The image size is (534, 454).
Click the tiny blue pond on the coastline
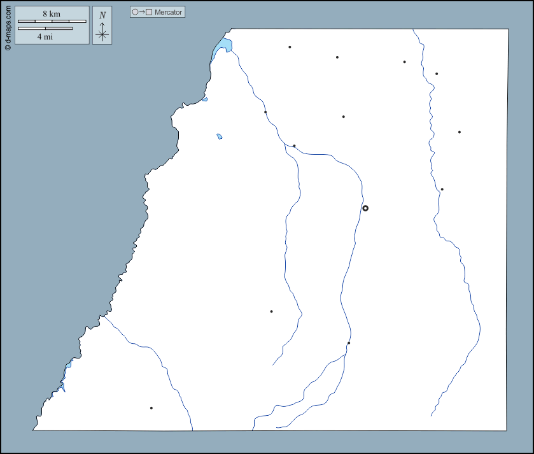point(204,99)
